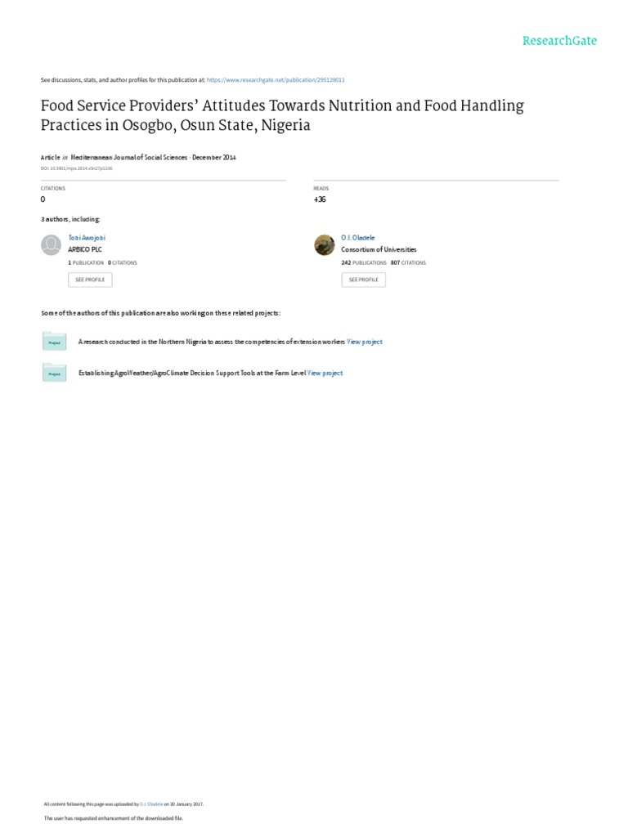Image resolution: width=628 pixels, height=837 pixels.
Task: Click O.I. Oladele's profile photo
Action: (325, 244)
